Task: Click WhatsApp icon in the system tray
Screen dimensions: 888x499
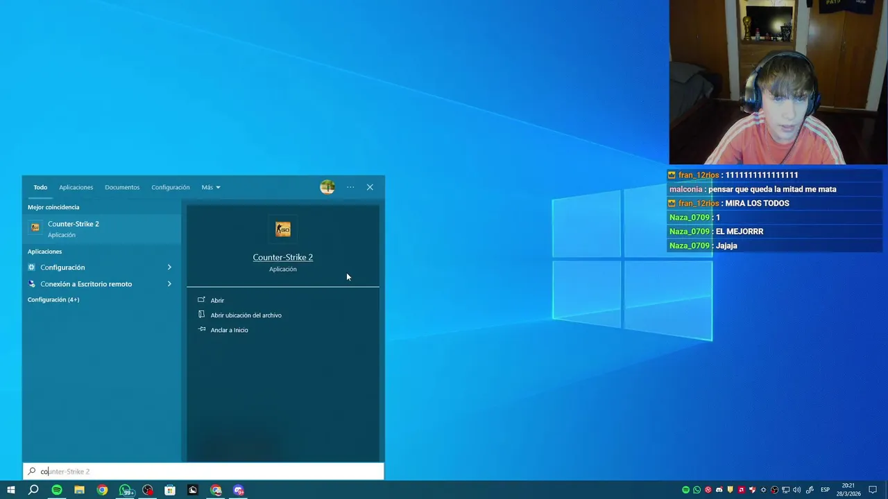Action: click(697, 490)
